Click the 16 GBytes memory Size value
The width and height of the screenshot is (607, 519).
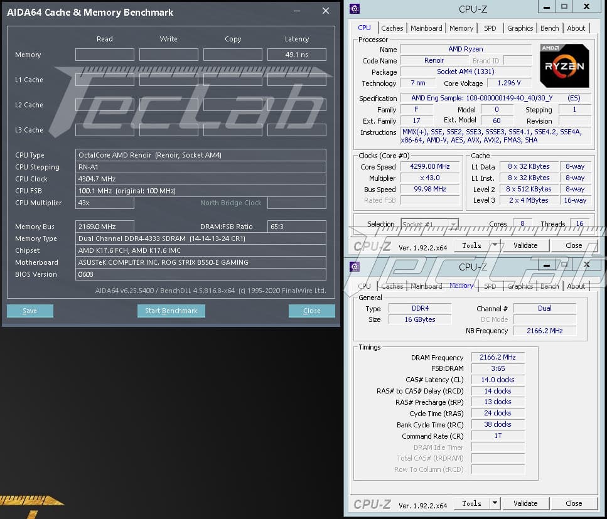click(x=420, y=319)
